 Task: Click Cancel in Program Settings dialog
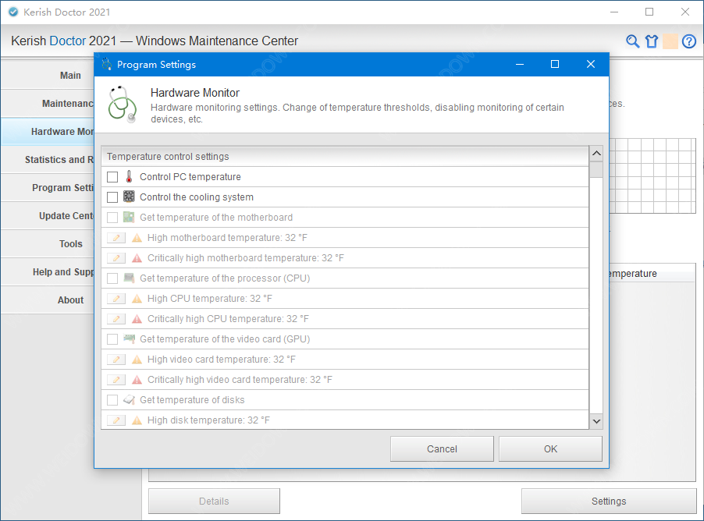coord(442,448)
